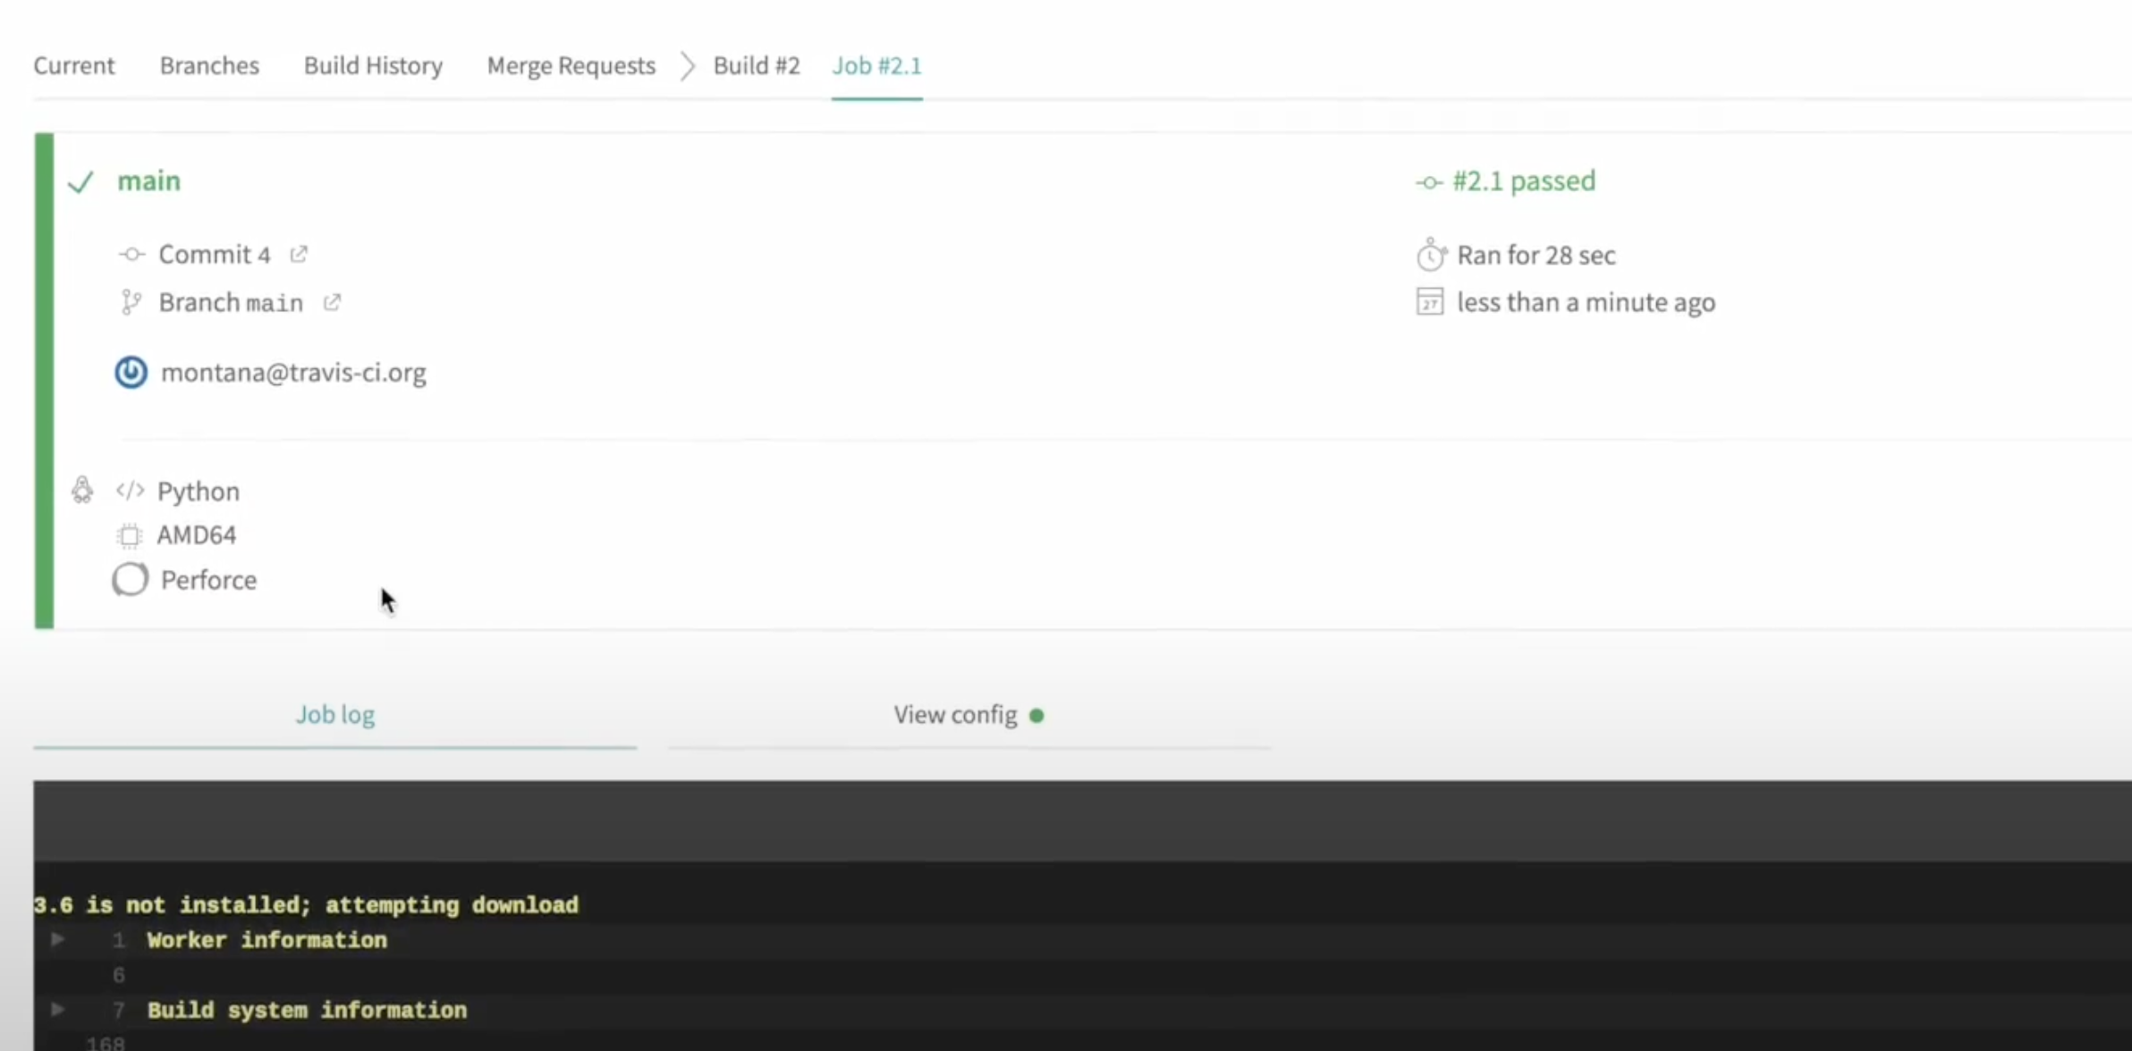
Task: Click the Perforce circle icon
Action: (x=131, y=580)
